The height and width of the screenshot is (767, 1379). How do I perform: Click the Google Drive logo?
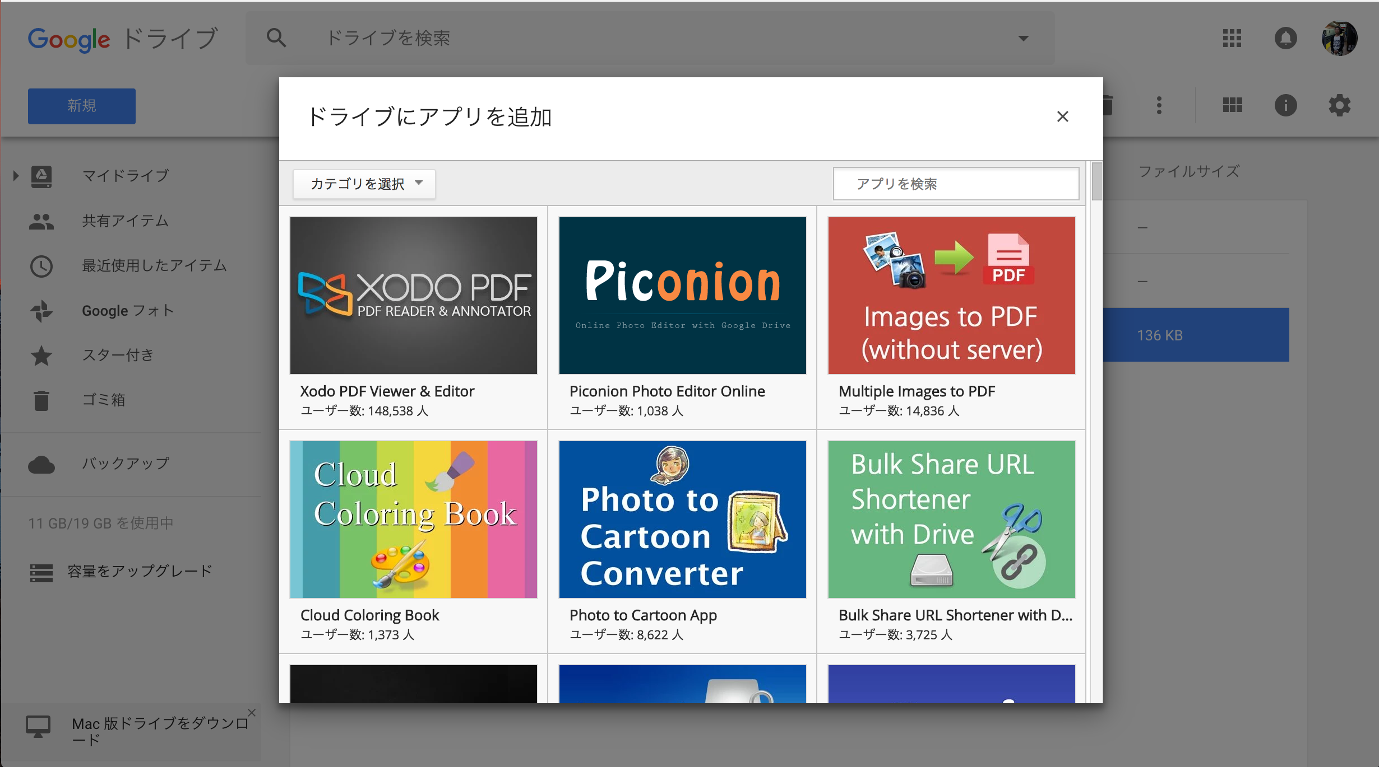(122, 39)
